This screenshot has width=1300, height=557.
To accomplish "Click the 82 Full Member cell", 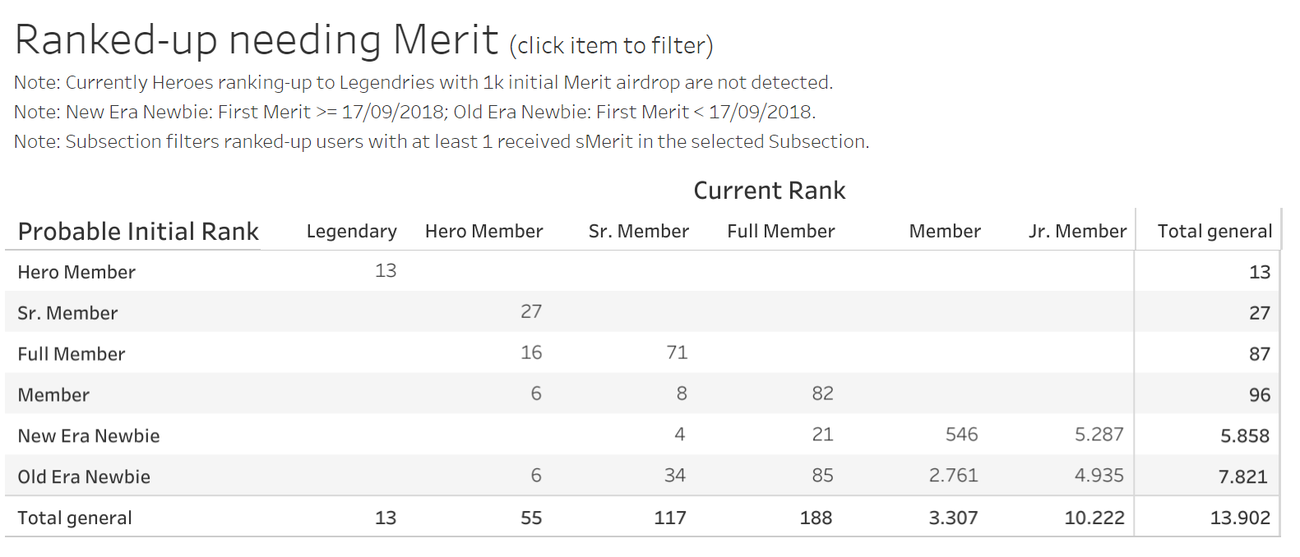I will pyautogui.click(x=822, y=394).
